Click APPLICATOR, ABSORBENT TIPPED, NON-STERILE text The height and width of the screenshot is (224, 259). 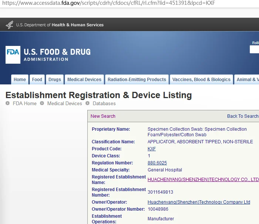[x=200, y=142]
